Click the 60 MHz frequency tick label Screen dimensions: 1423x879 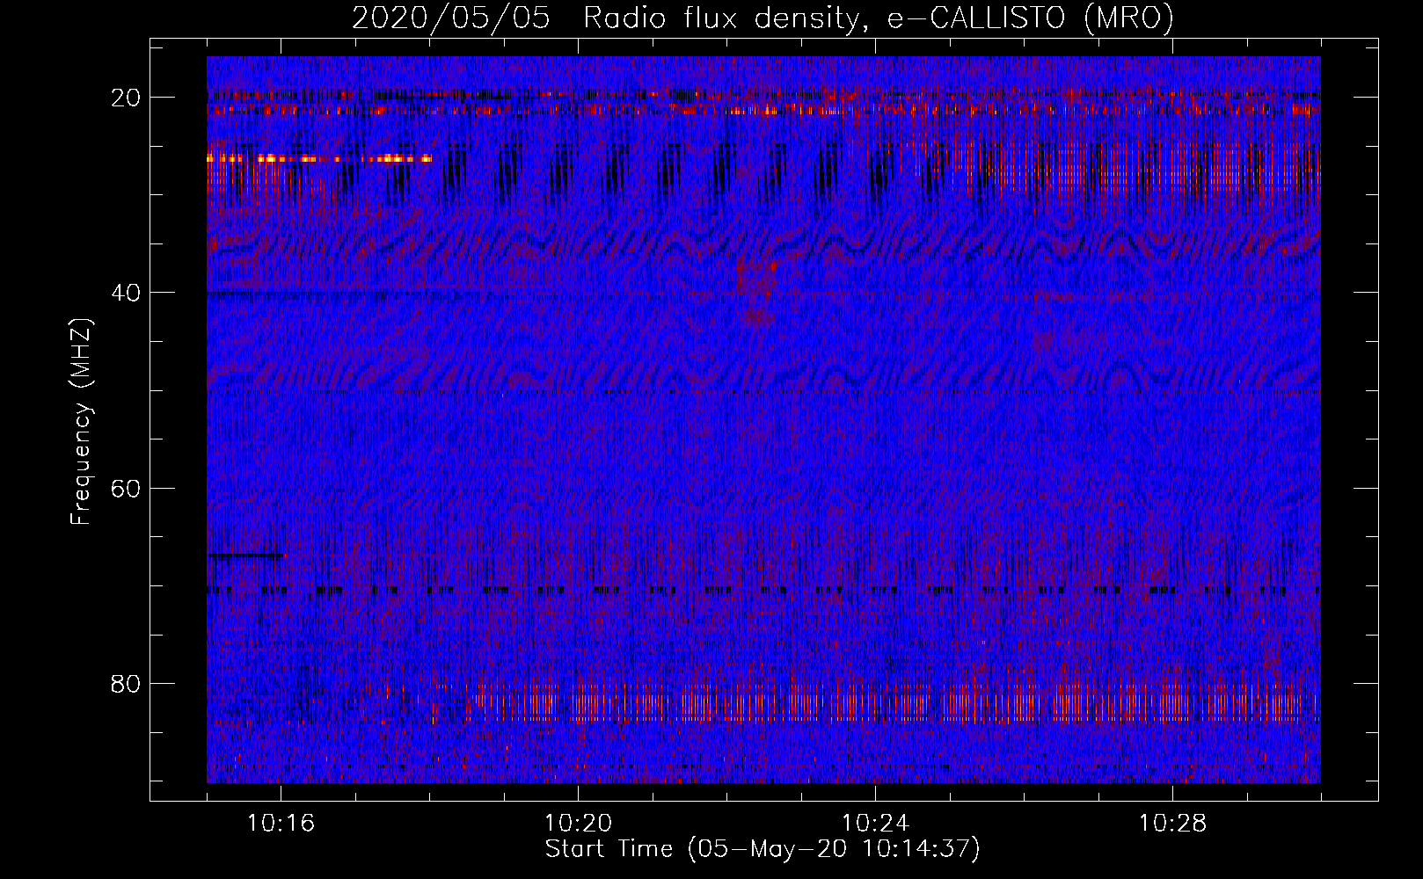(126, 488)
